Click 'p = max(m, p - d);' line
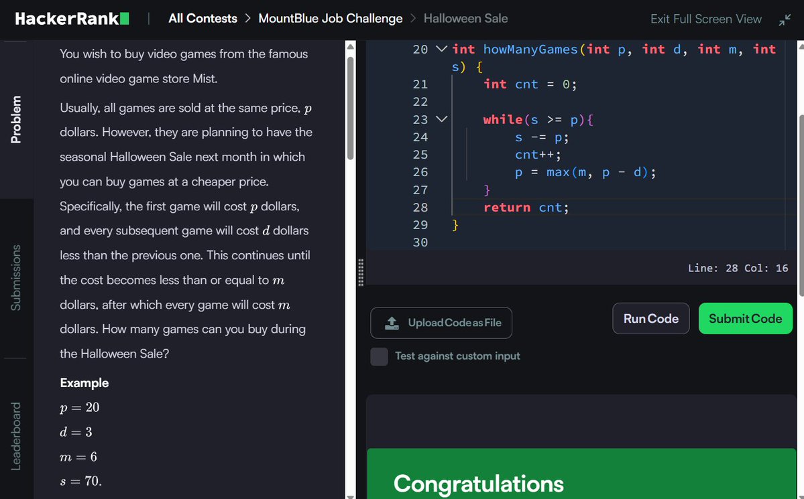This screenshot has height=499, width=804. 585,172
